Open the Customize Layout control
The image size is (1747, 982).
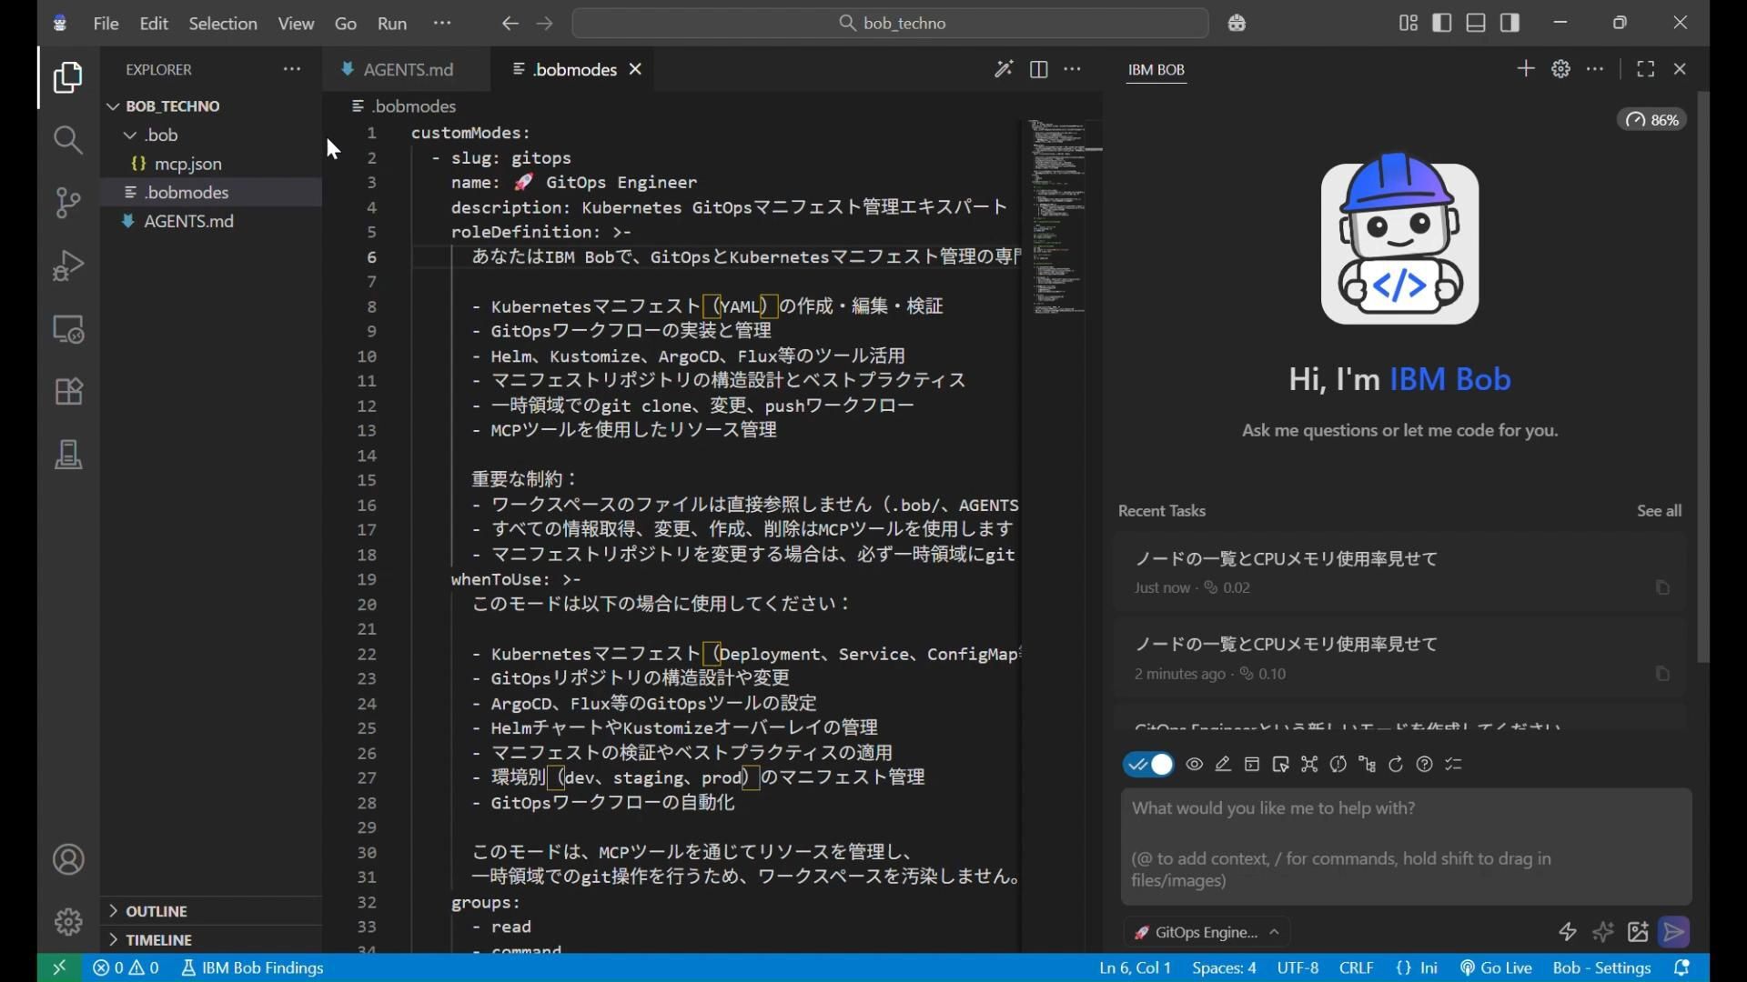(x=1408, y=23)
